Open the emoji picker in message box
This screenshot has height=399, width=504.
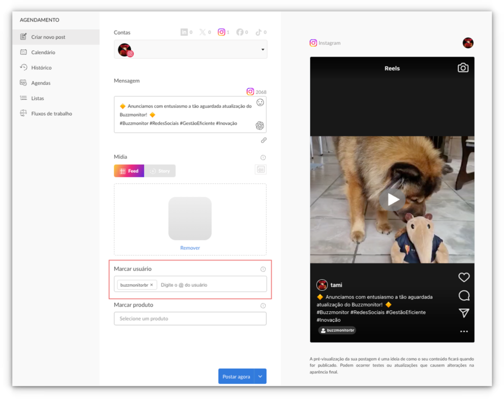pyautogui.click(x=260, y=102)
